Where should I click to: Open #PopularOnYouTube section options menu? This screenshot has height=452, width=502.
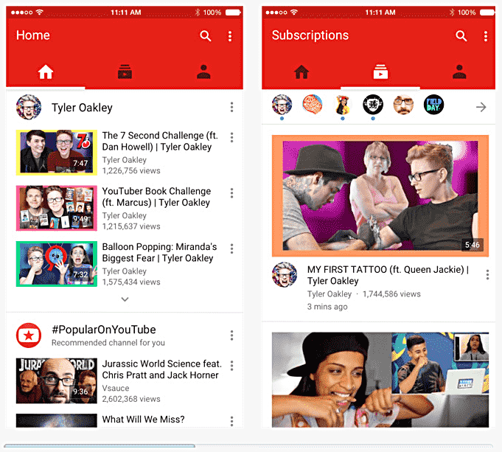tap(231, 335)
